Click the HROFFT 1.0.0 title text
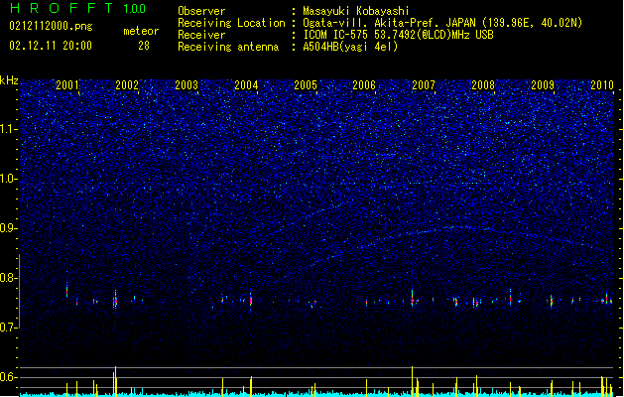The height and width of the screenshot is (397, 624). tap(78, 8)
